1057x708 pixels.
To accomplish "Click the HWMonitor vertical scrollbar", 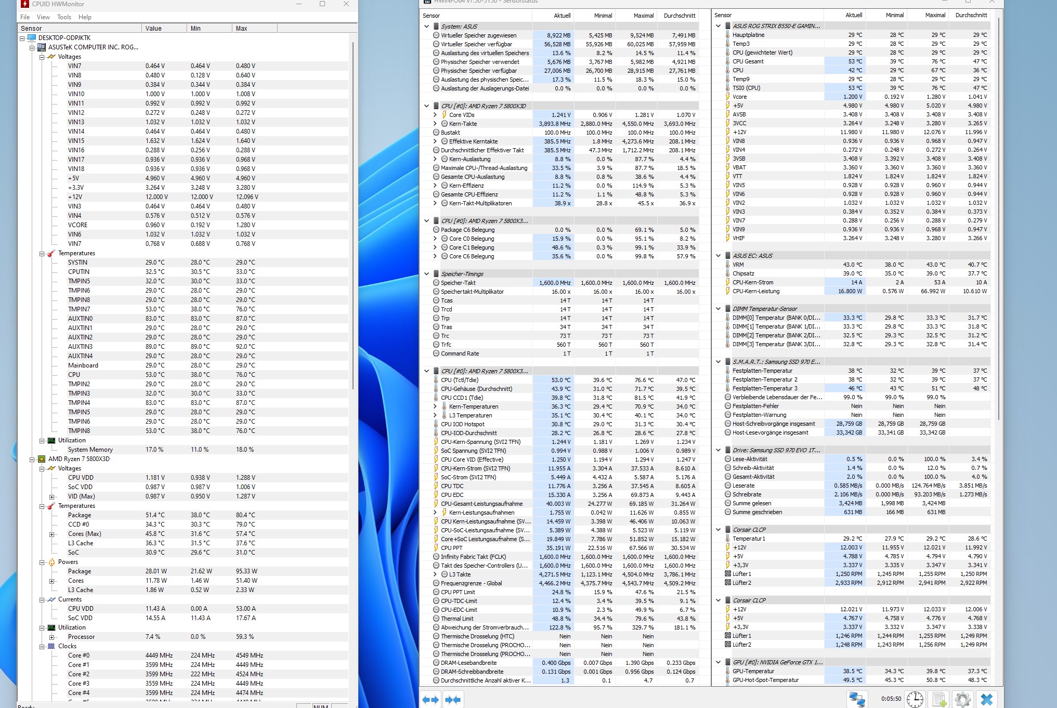I will tap(353, 208).
